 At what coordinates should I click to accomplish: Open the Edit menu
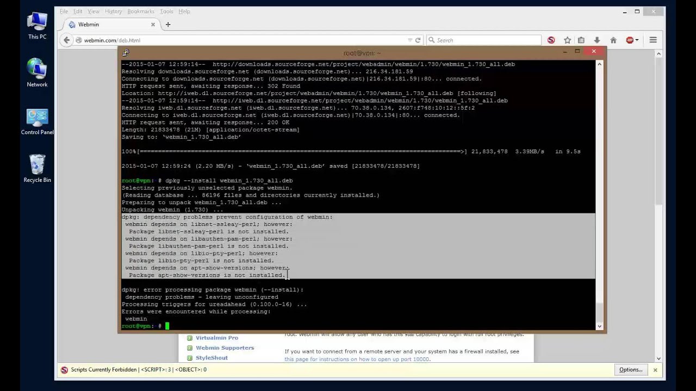pos(78,11)
